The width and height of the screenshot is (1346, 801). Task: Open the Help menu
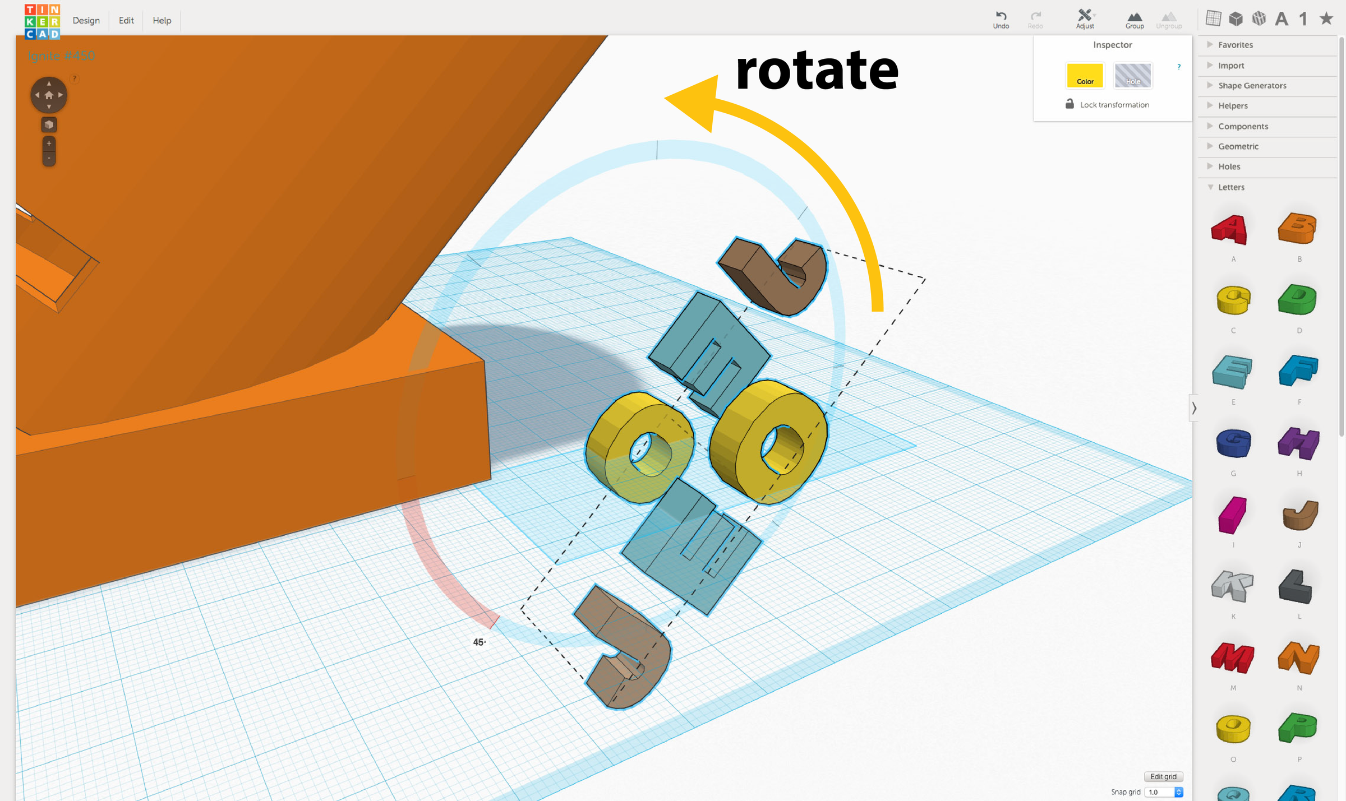click(x=162, y=20)
